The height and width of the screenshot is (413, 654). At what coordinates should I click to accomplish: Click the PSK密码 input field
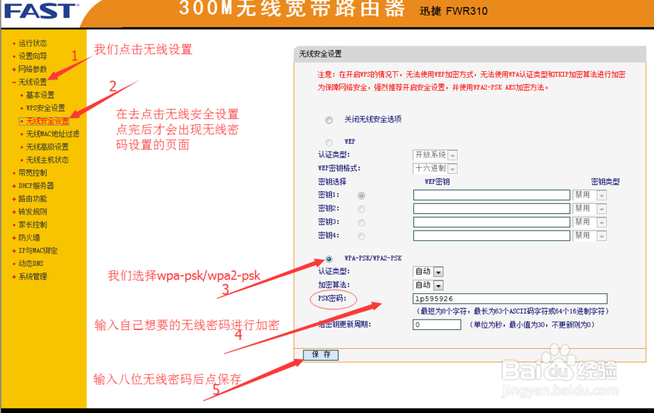coord(509,299)
